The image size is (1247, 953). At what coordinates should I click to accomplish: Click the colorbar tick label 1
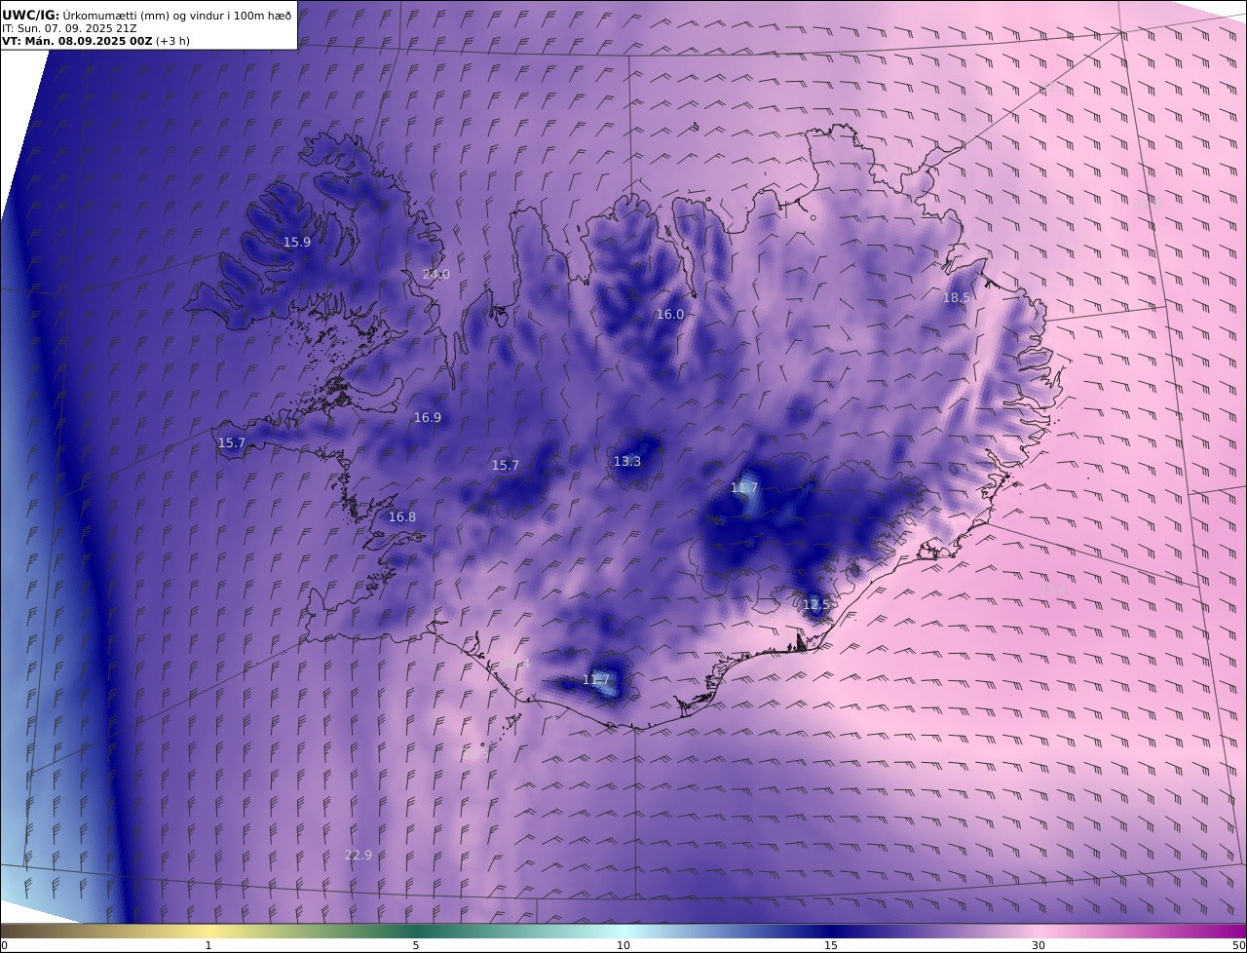pyautogui.click(x=208, y=945)
